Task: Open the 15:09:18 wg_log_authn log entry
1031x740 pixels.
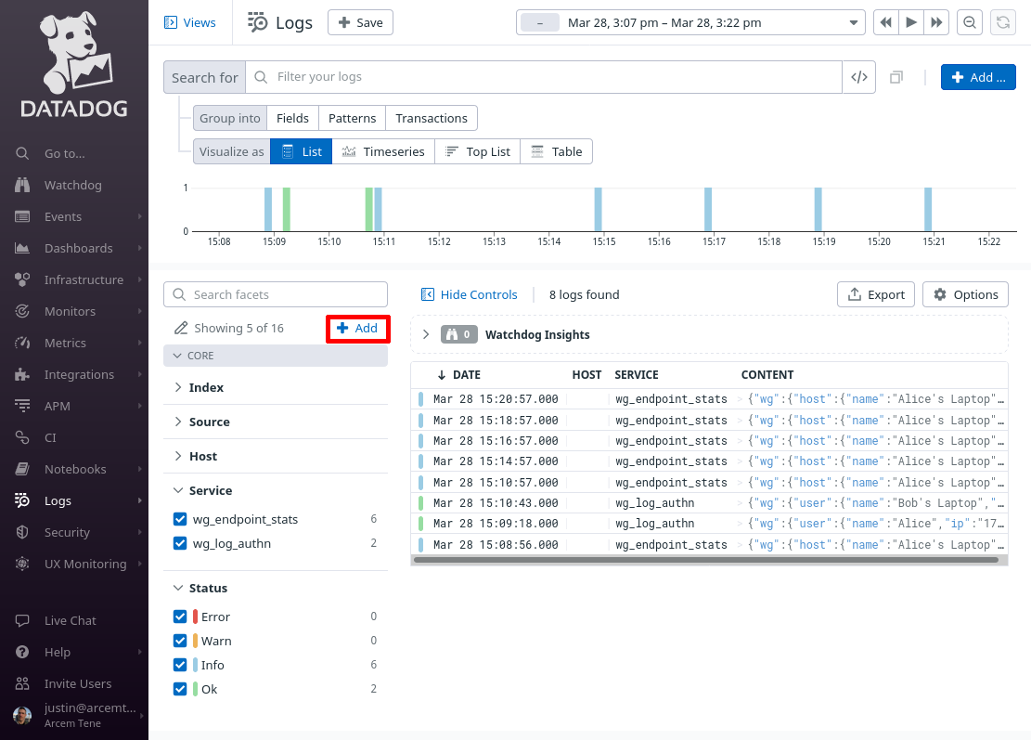Action: coord(710,524)
